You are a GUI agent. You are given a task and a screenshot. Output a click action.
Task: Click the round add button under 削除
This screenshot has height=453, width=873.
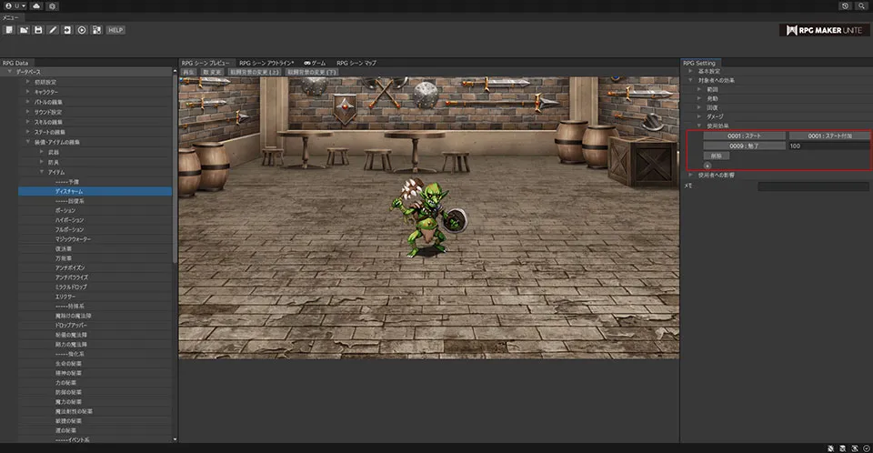click(x=707, y=166)
